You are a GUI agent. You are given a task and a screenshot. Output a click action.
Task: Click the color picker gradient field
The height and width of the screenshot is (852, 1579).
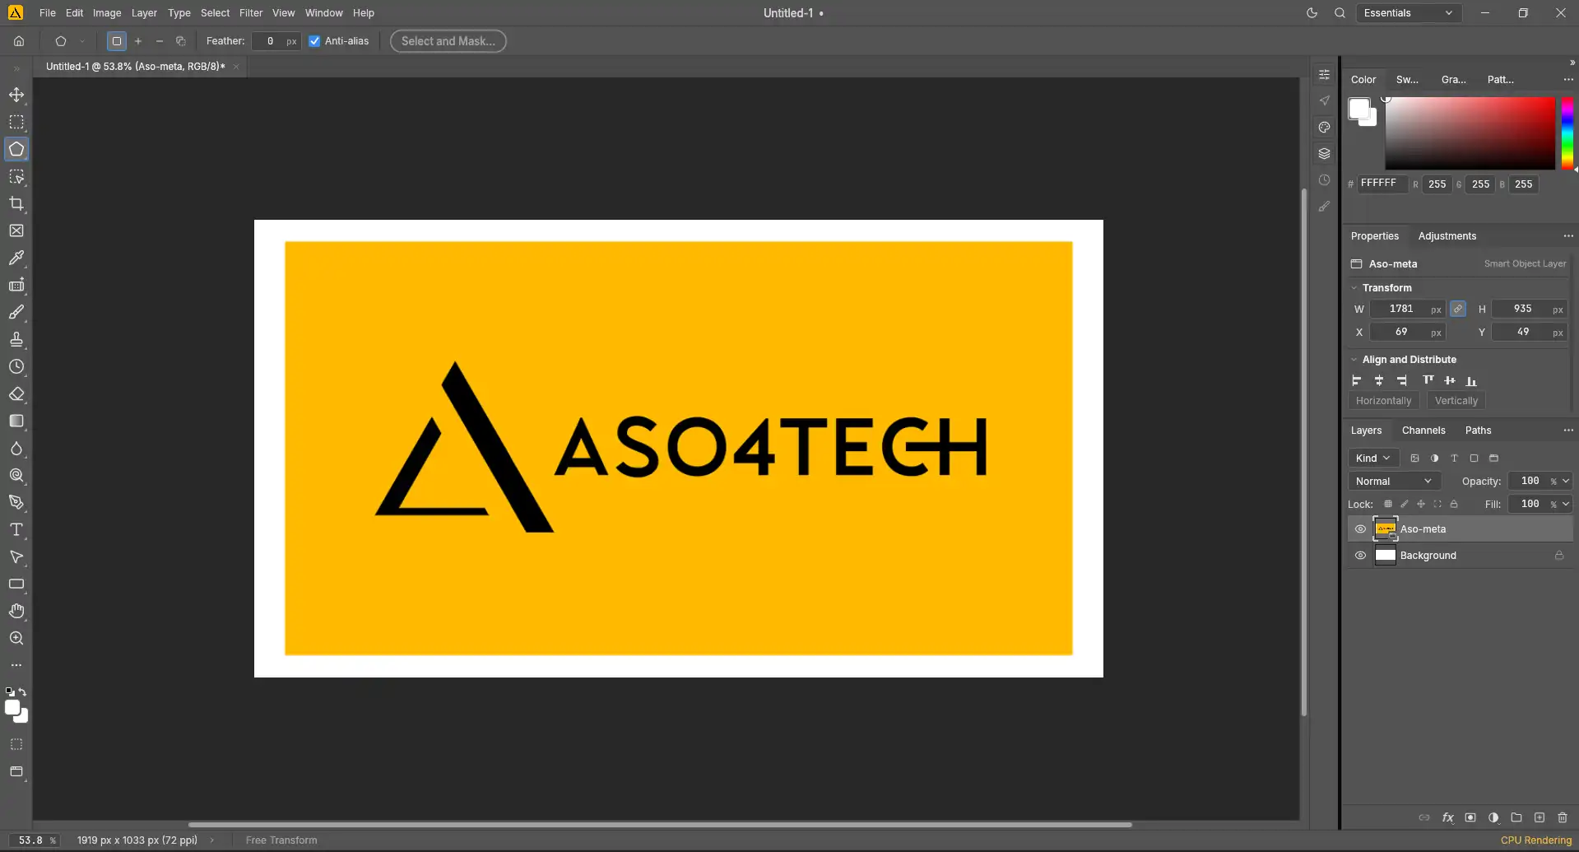[x=1470, y=133]
